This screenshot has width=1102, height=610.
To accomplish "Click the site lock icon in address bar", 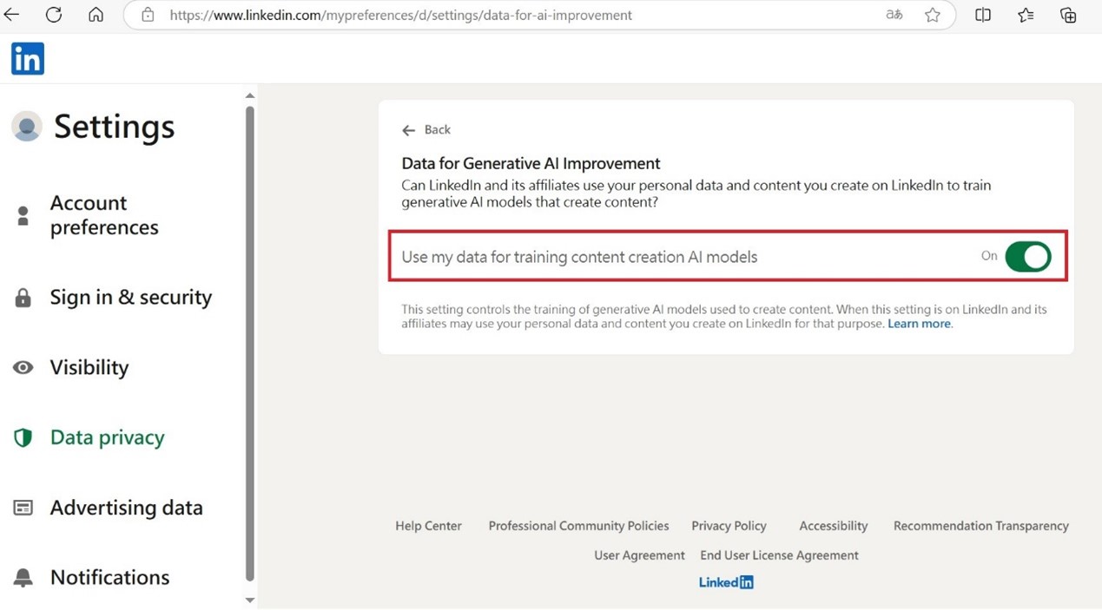I will [148, 15].
